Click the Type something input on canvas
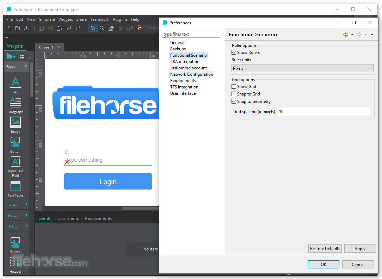 point(108,160)
